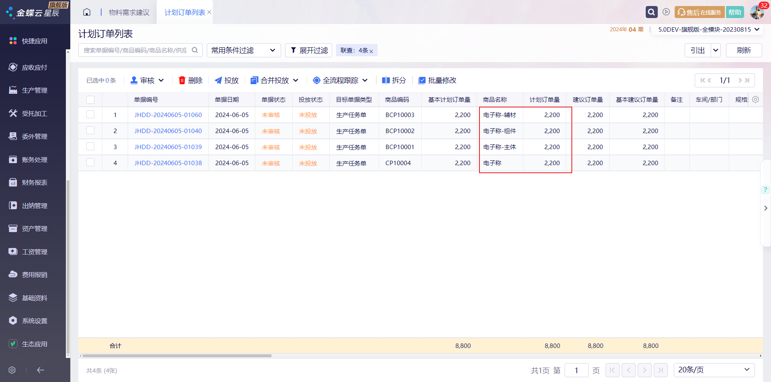Open column settings gear icon

coord(755,99)
